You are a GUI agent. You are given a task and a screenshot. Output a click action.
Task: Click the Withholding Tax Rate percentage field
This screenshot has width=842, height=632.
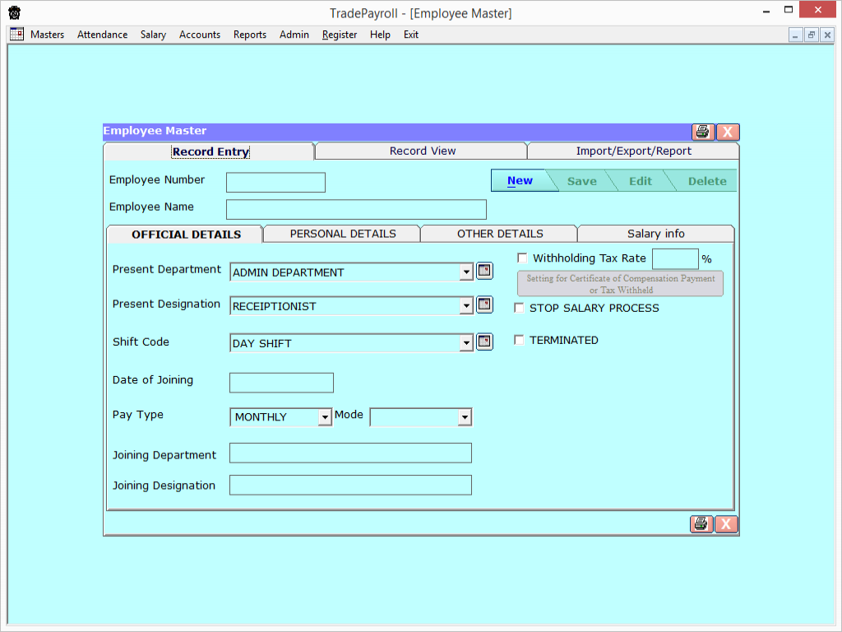tap(675, 258)
